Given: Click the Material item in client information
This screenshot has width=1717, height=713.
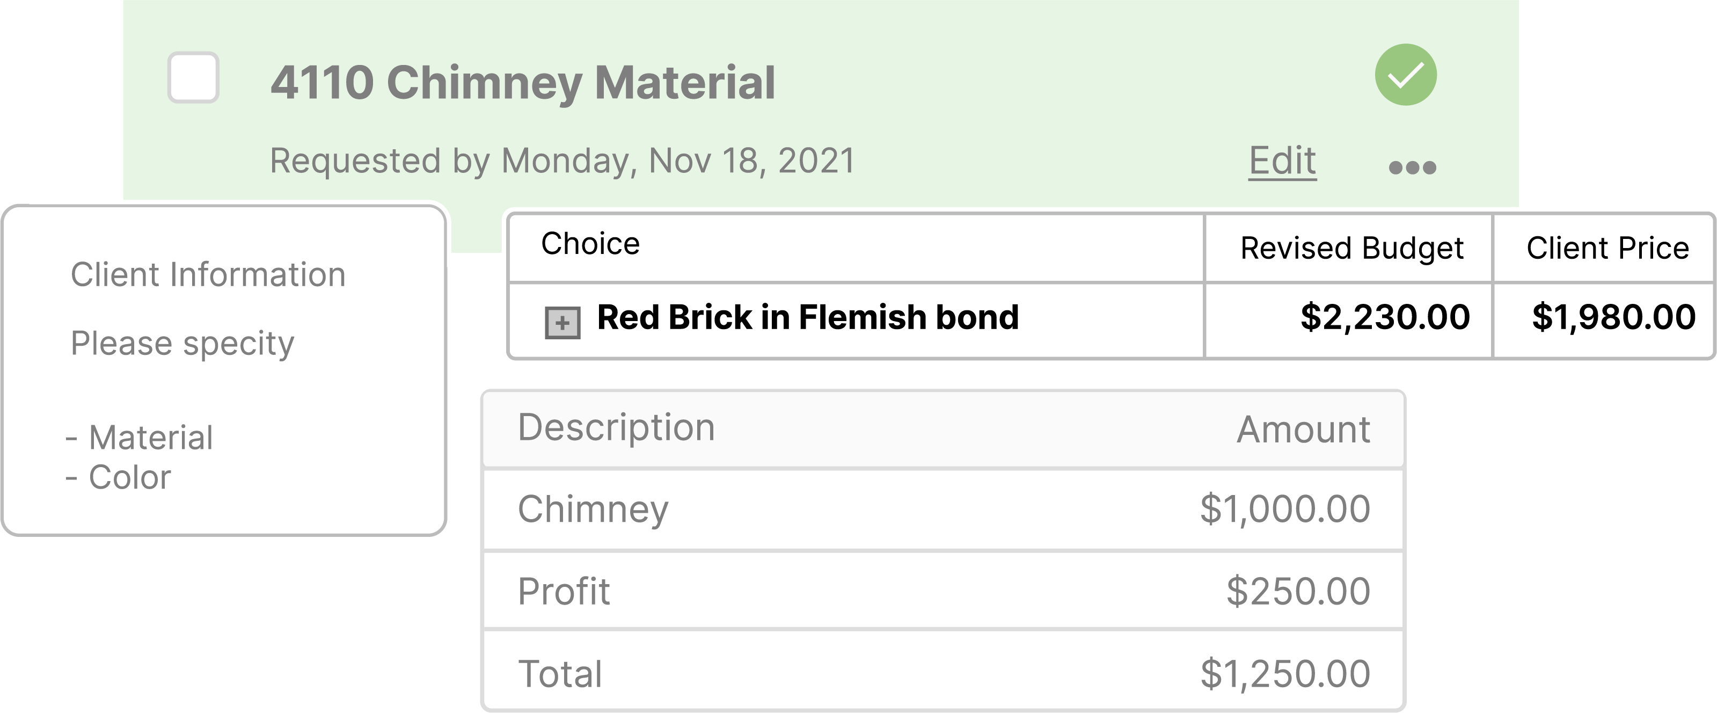Looking at the screenshot, I should 151,438.
